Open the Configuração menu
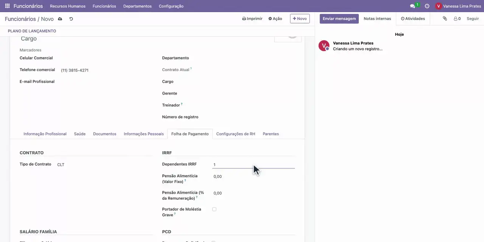The width and height of the screenshot is (484, 242). point(171,6)
